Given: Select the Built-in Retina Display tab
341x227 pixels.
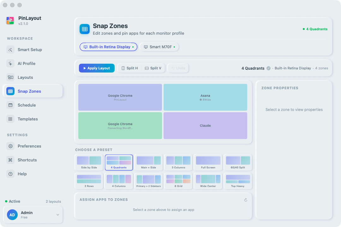Looking at the screenshot, I should pos(108,47).
